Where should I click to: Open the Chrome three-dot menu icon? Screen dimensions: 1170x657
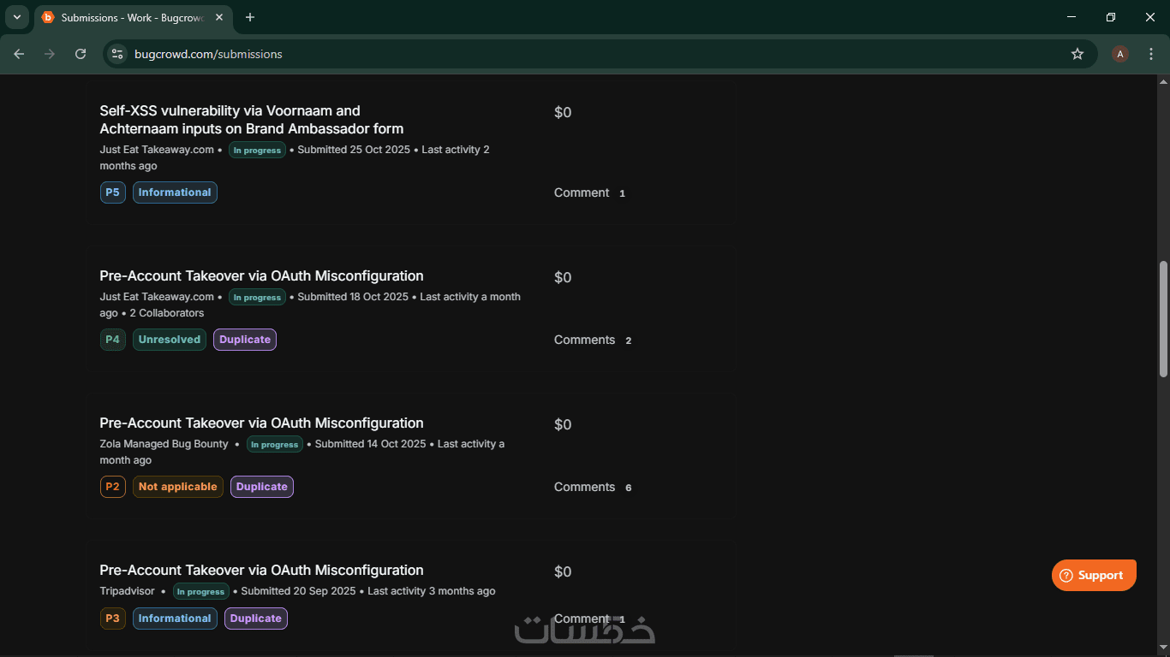coord(1151,54)
